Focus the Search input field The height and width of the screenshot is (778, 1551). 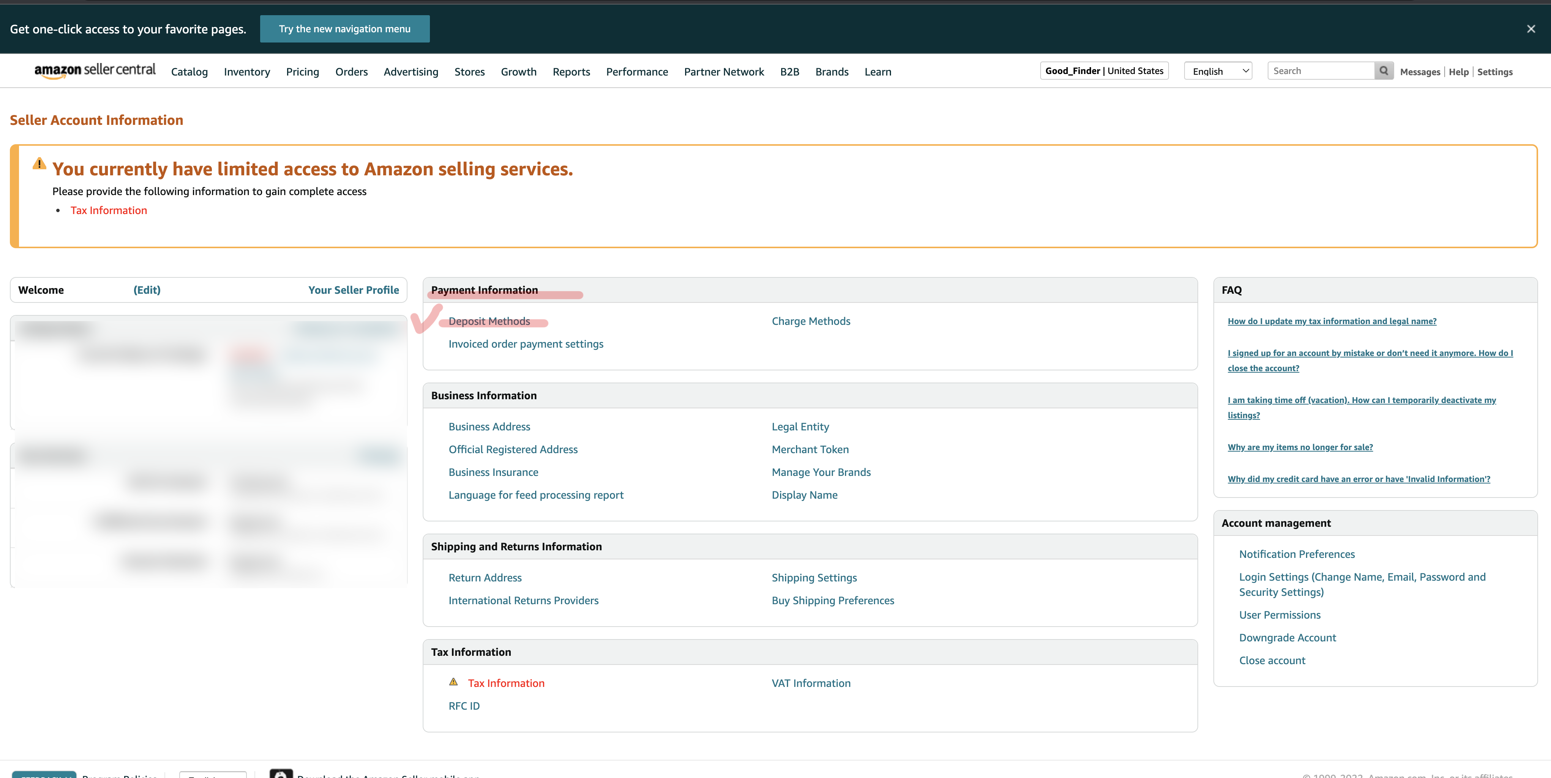coord(1321,71)
